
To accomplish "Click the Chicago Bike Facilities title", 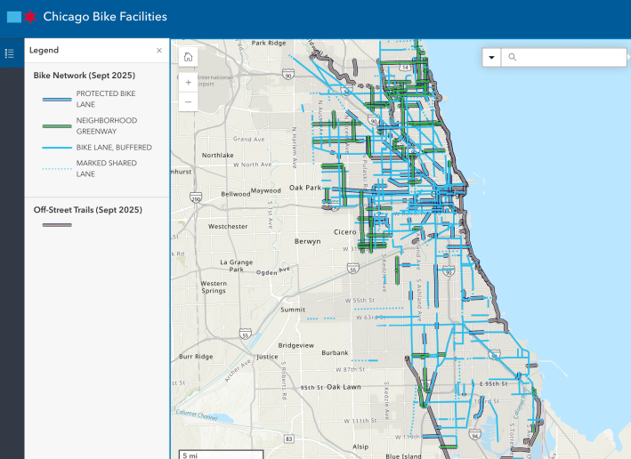I will coord(105,16).
